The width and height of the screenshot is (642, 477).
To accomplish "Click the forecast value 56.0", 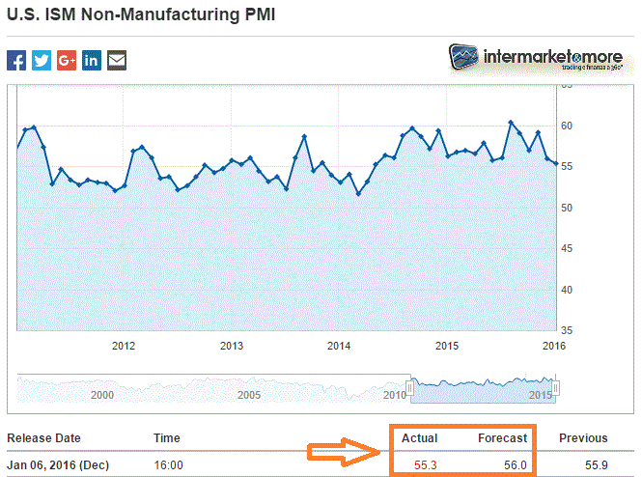I will [x=515, y=464].
